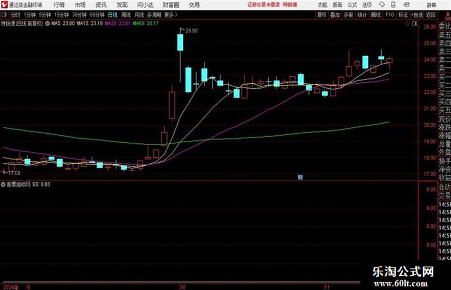Click the 标记 mark button

pyautogui.click(x=403, y=15)
